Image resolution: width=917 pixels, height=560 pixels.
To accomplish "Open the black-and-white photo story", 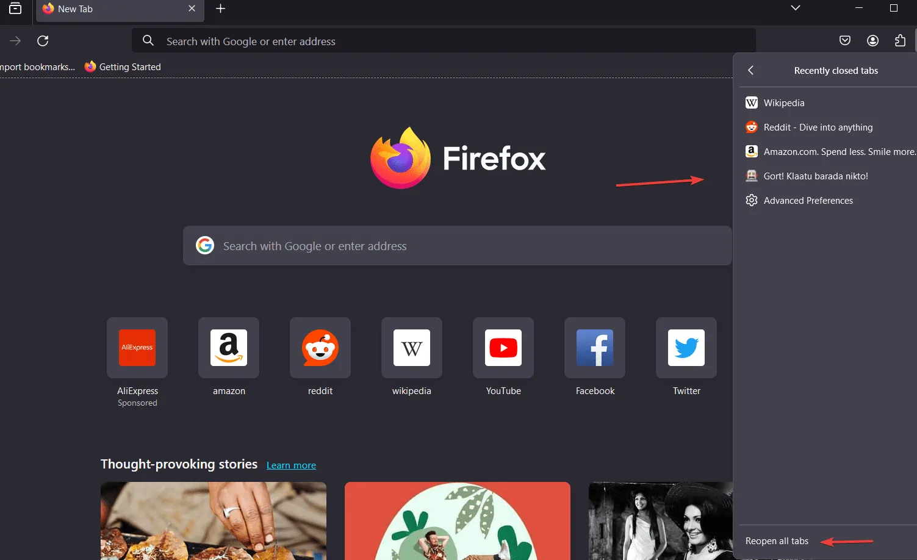I will [x=661, y=521].
